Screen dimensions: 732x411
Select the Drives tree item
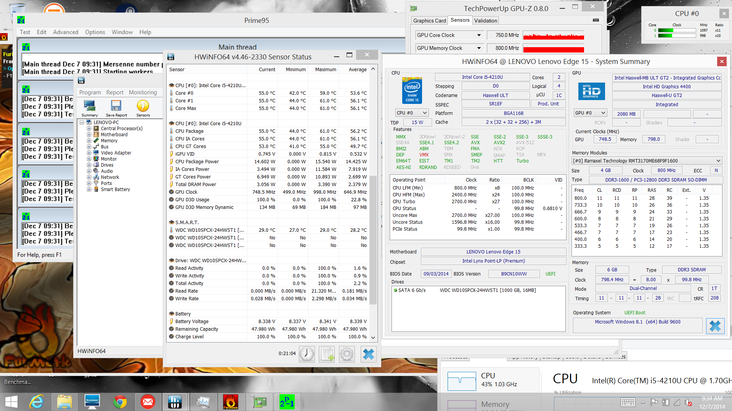point(107,165)
